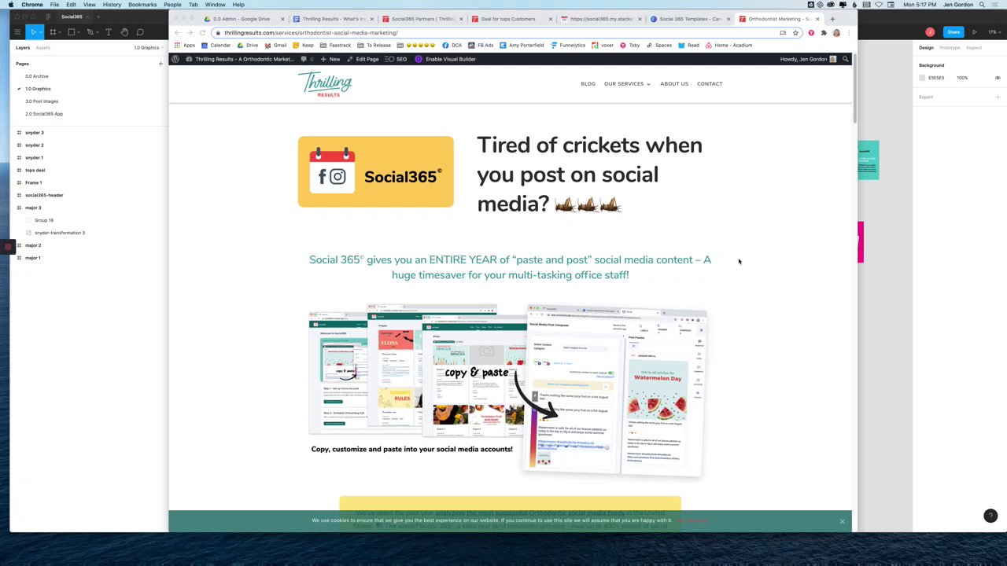This screenshot has height=566, width=1007.
Task: Switch to the Figma Assets tab
Action: click(42, 48)
